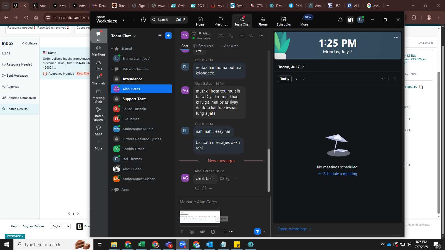The image size is (445, 250).
Task: Open the Scheduler tab in Zoom
Action: 284,21
